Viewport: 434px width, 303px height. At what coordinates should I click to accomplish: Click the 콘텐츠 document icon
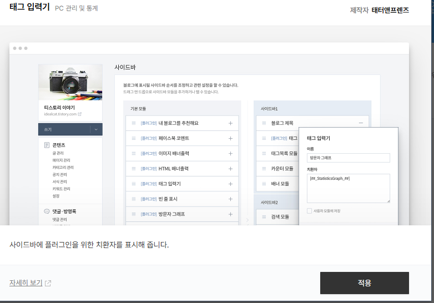click(x=47, y=145)
